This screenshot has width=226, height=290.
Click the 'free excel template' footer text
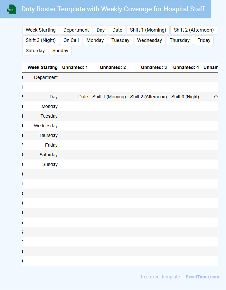160,277
